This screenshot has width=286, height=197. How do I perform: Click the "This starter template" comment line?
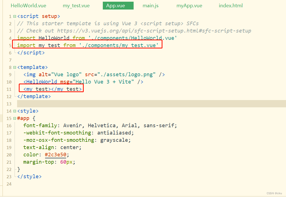108,24
